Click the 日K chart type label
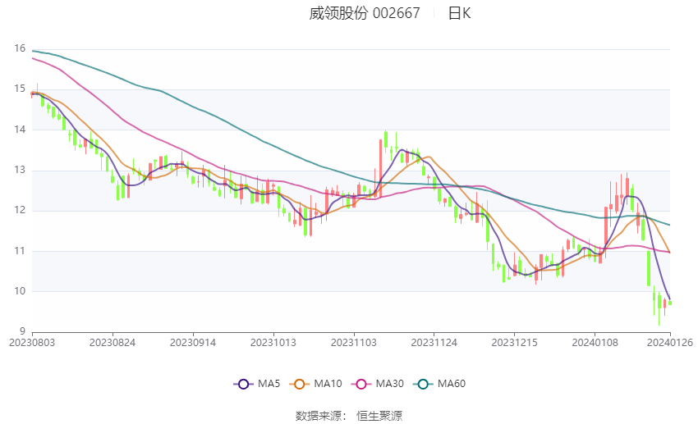698x424 pixels. click(x=459, y=13)
